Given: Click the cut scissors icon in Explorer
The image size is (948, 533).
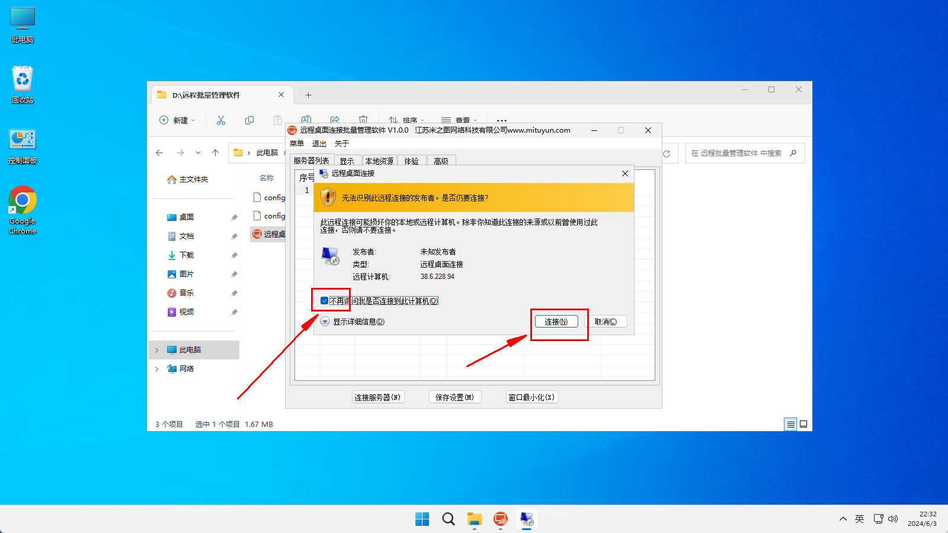Looking at the screenshot, I should click(x=221, y=120).
